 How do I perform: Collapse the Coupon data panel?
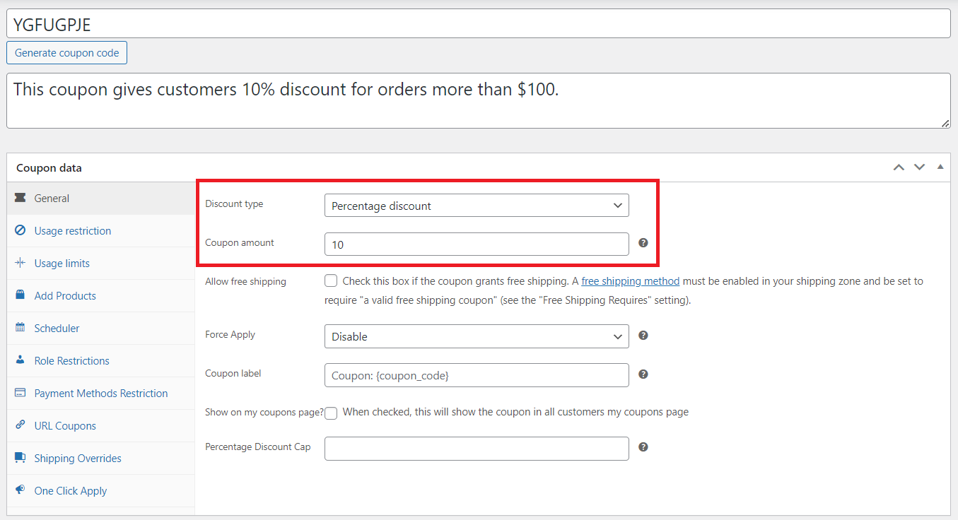940,167
